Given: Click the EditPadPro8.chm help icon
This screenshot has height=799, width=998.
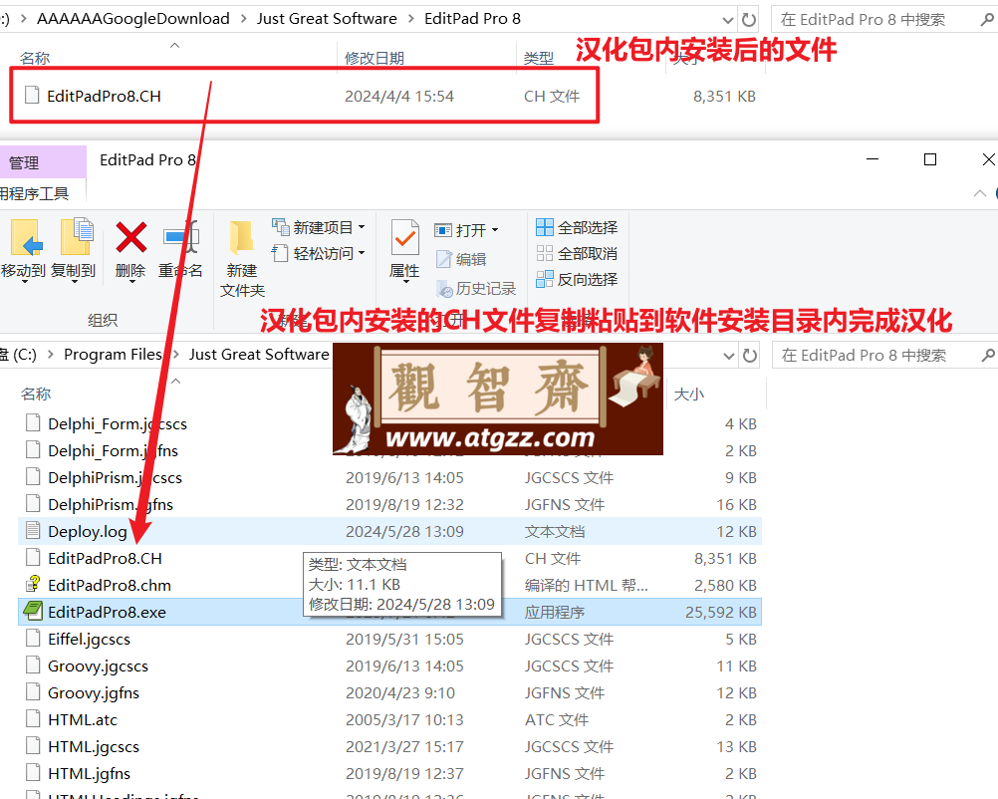Looking at the screenshot, I should (x=33, y=585).
